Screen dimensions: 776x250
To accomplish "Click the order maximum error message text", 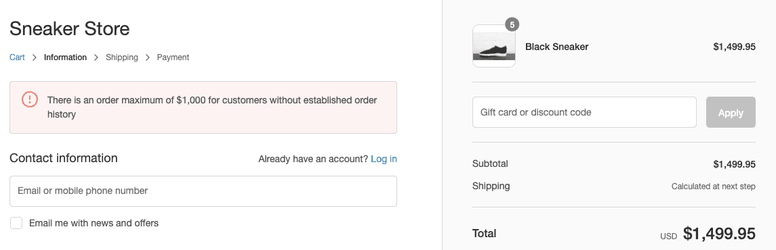I will (212, 107).
